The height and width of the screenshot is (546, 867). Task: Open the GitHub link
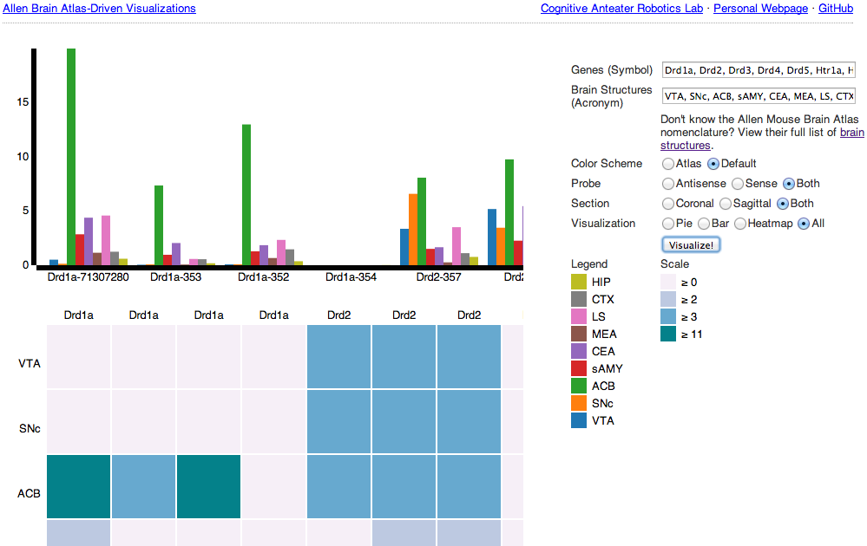click(x=836, y=9)
